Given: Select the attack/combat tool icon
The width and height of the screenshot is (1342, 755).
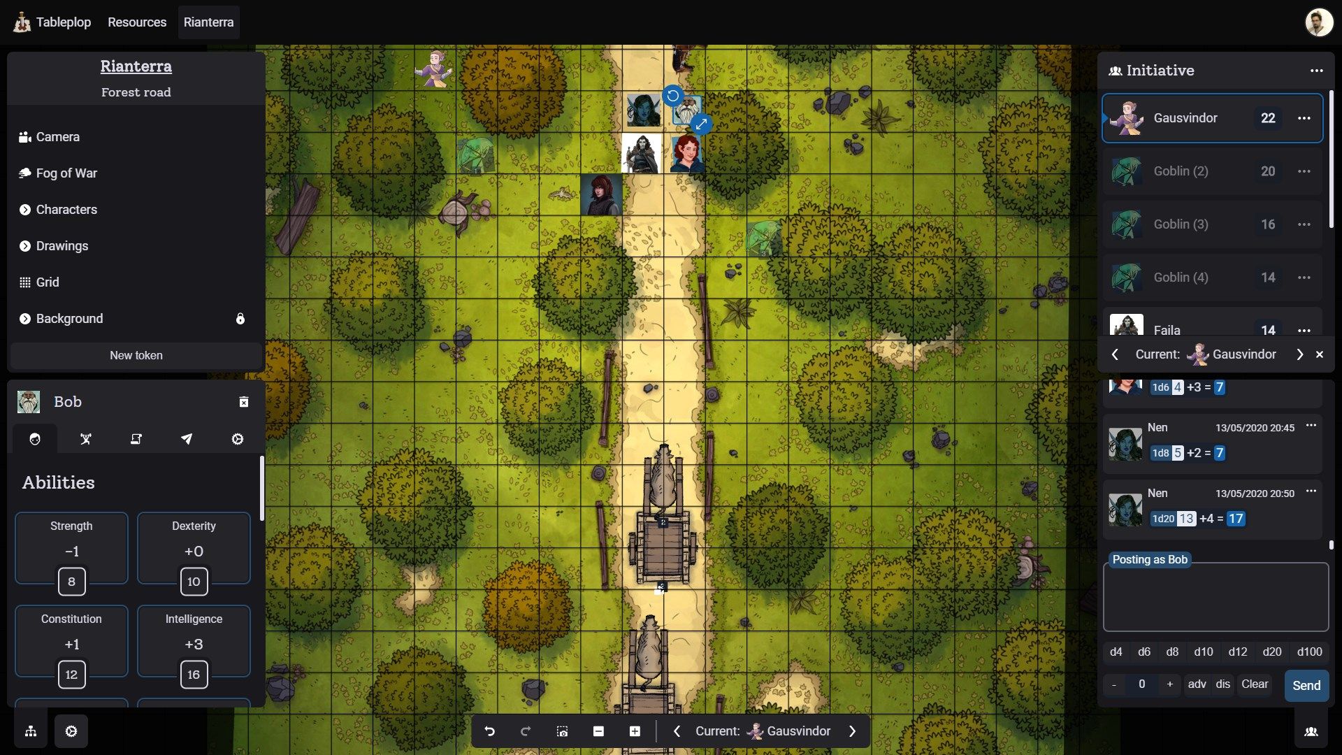Looking at the screenshot, I should (x=85, y=439).
